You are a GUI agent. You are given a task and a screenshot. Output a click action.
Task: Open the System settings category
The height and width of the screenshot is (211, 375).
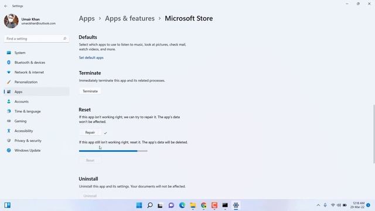[36, 53]
